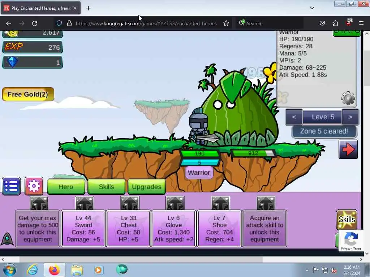The image size is (370, 277).
Task: Open the Windows Start menu
Action: pos(10,270)
